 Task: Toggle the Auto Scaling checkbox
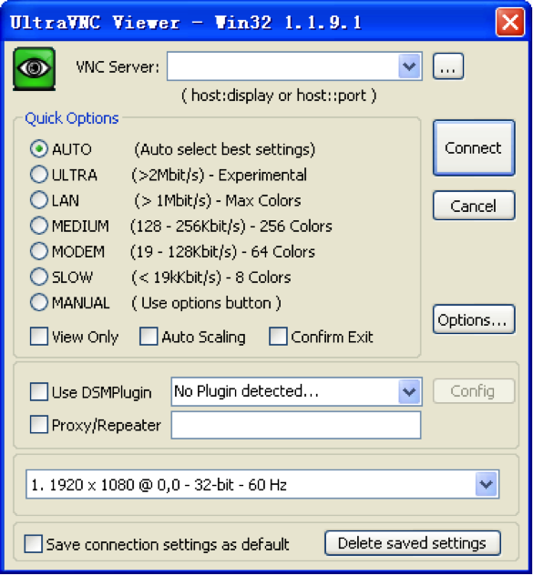[x=149, y=337]
